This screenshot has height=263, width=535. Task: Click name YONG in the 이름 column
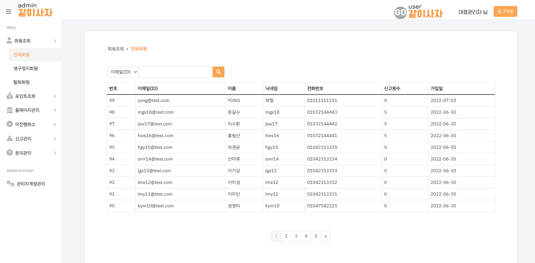click(x=234, y=101)
